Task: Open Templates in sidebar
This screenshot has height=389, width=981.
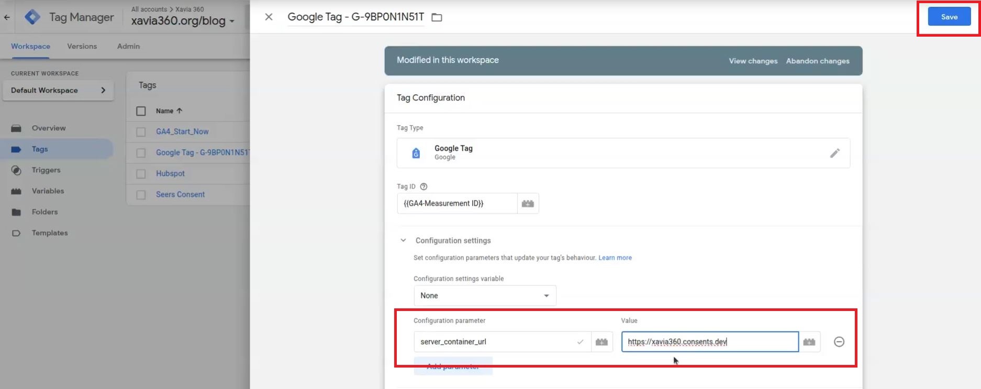Action: click(50, 232)
